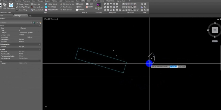This screenshot has height=110, width=221.
Task: Click the Layer value 0
Action: coord(20,30)
